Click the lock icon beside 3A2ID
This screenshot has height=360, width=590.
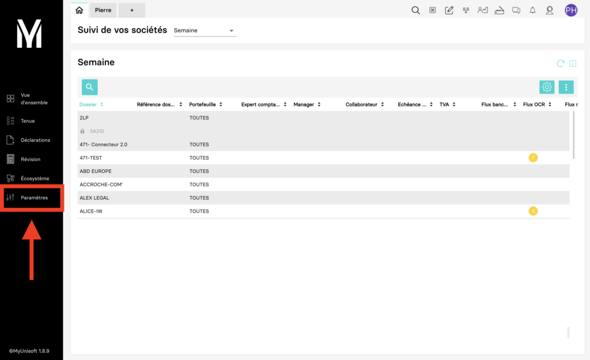pos(82,131)
